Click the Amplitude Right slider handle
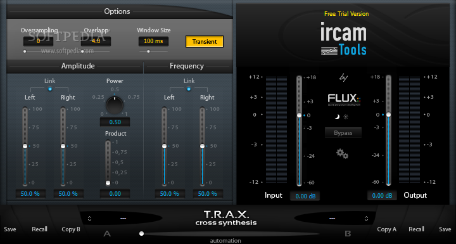456x244 pixels. (x=63, y=146)
